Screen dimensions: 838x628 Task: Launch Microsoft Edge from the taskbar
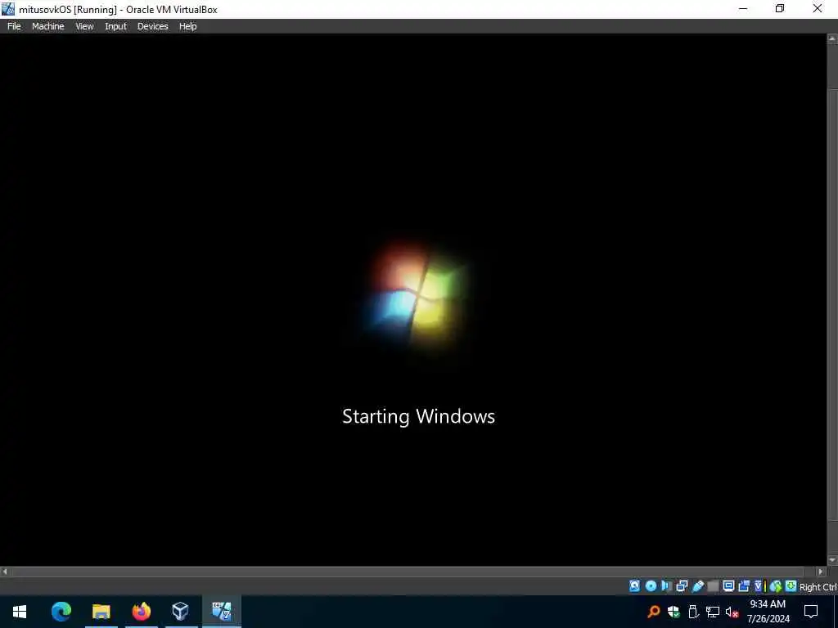pos(61,612)
